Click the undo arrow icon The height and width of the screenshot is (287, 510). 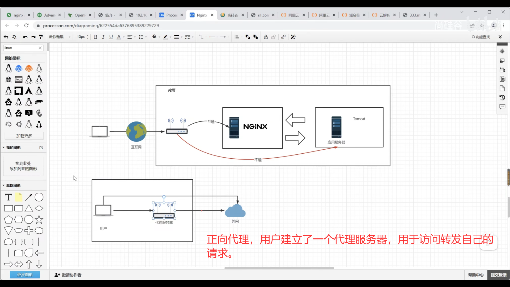pyautogui.click(x=25, y=37)
